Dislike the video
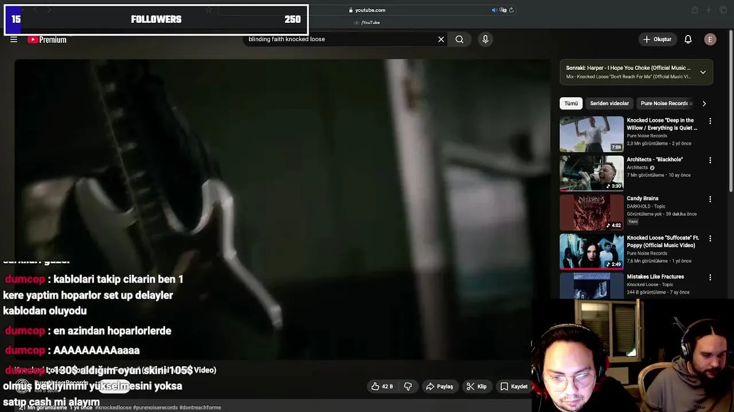Screen dimensions: 734x412 click(408, 387)
